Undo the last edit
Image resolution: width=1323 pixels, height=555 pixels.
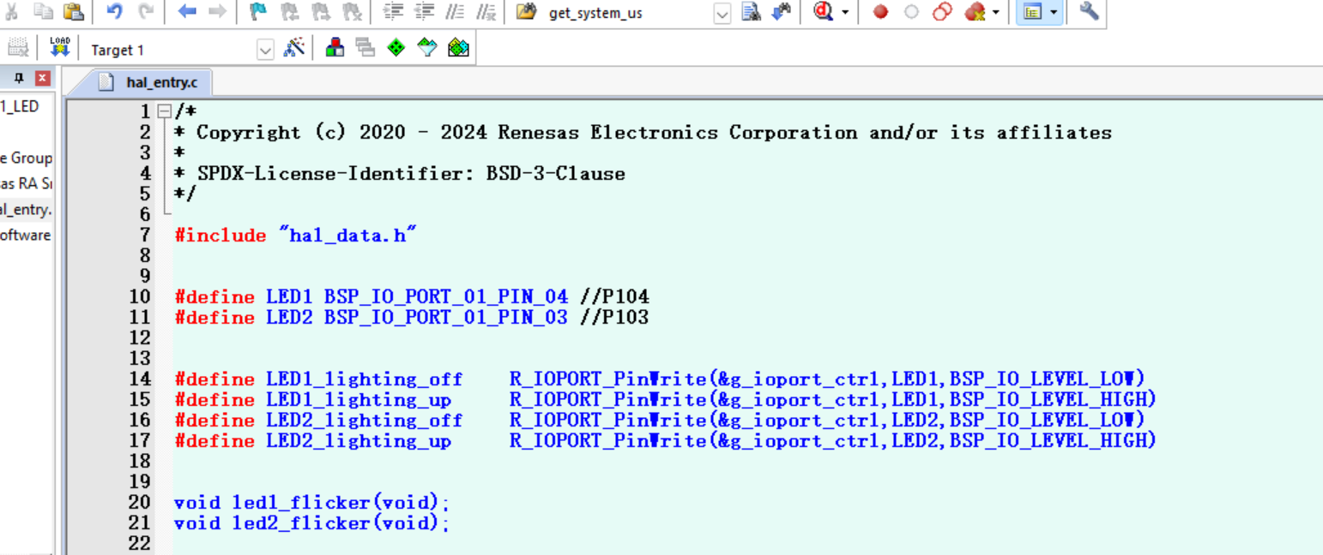[x=114, y=11]
